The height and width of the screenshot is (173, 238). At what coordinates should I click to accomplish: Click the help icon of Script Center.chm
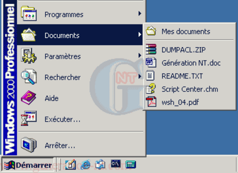point(151,89)
